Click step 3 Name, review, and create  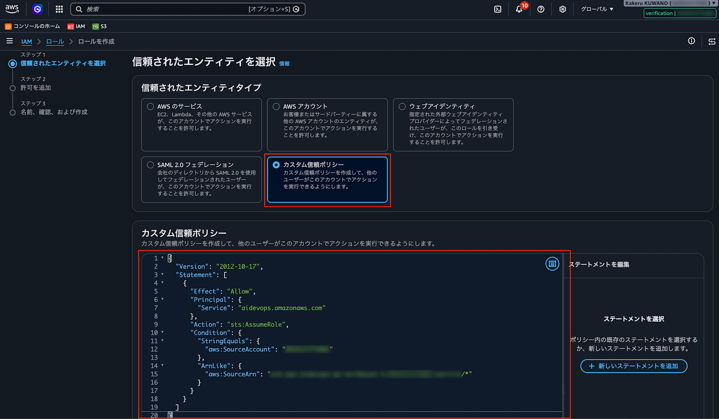tap(54, 112)
